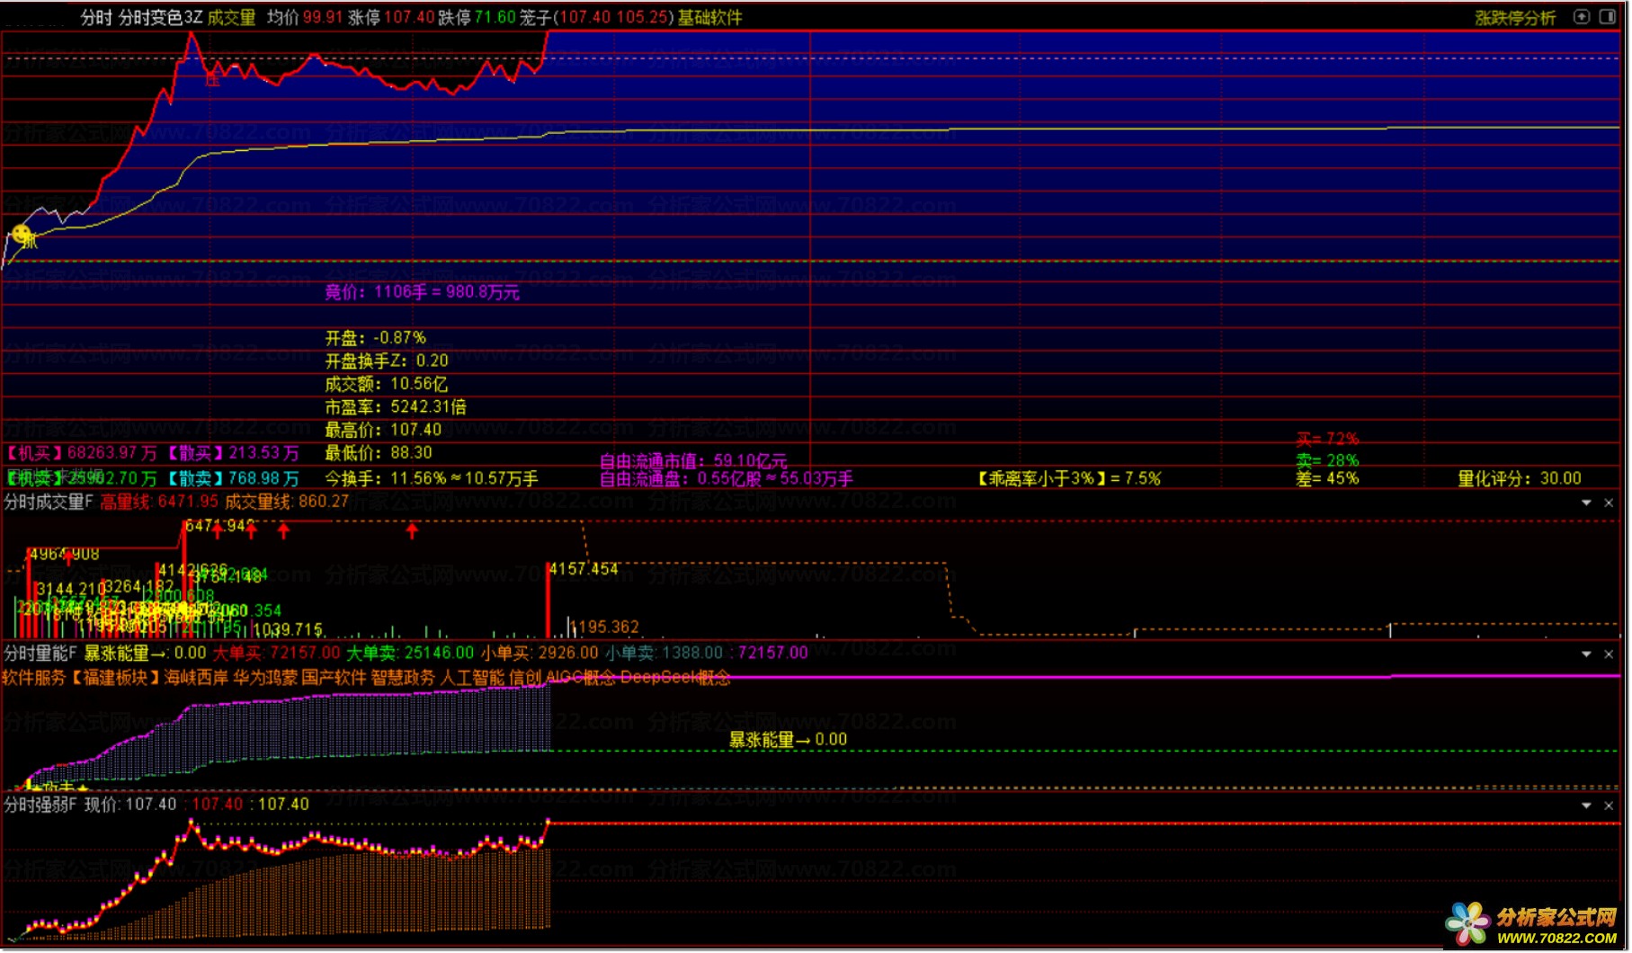
Task: Click the up-arrow icon beside 涨跌停分析
Action: pos(1583,16)
